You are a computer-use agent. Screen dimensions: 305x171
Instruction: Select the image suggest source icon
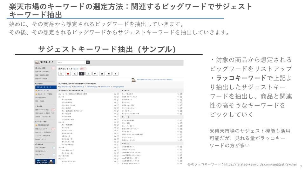[x=102, y=74]
